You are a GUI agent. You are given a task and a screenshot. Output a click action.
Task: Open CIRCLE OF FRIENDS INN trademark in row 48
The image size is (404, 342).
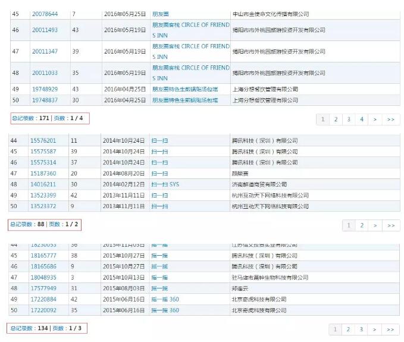tap(190, 73)
